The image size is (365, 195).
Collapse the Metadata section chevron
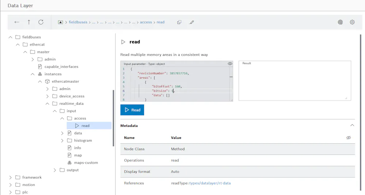click(352, 125)
